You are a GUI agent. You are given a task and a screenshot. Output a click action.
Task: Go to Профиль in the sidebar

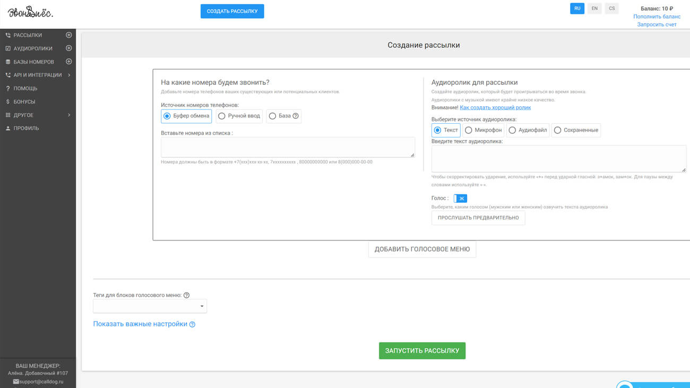pyautogui.click(x=26, y=128)
